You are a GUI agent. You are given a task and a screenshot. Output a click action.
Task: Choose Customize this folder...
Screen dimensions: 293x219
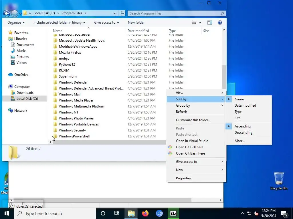(196, 120)
